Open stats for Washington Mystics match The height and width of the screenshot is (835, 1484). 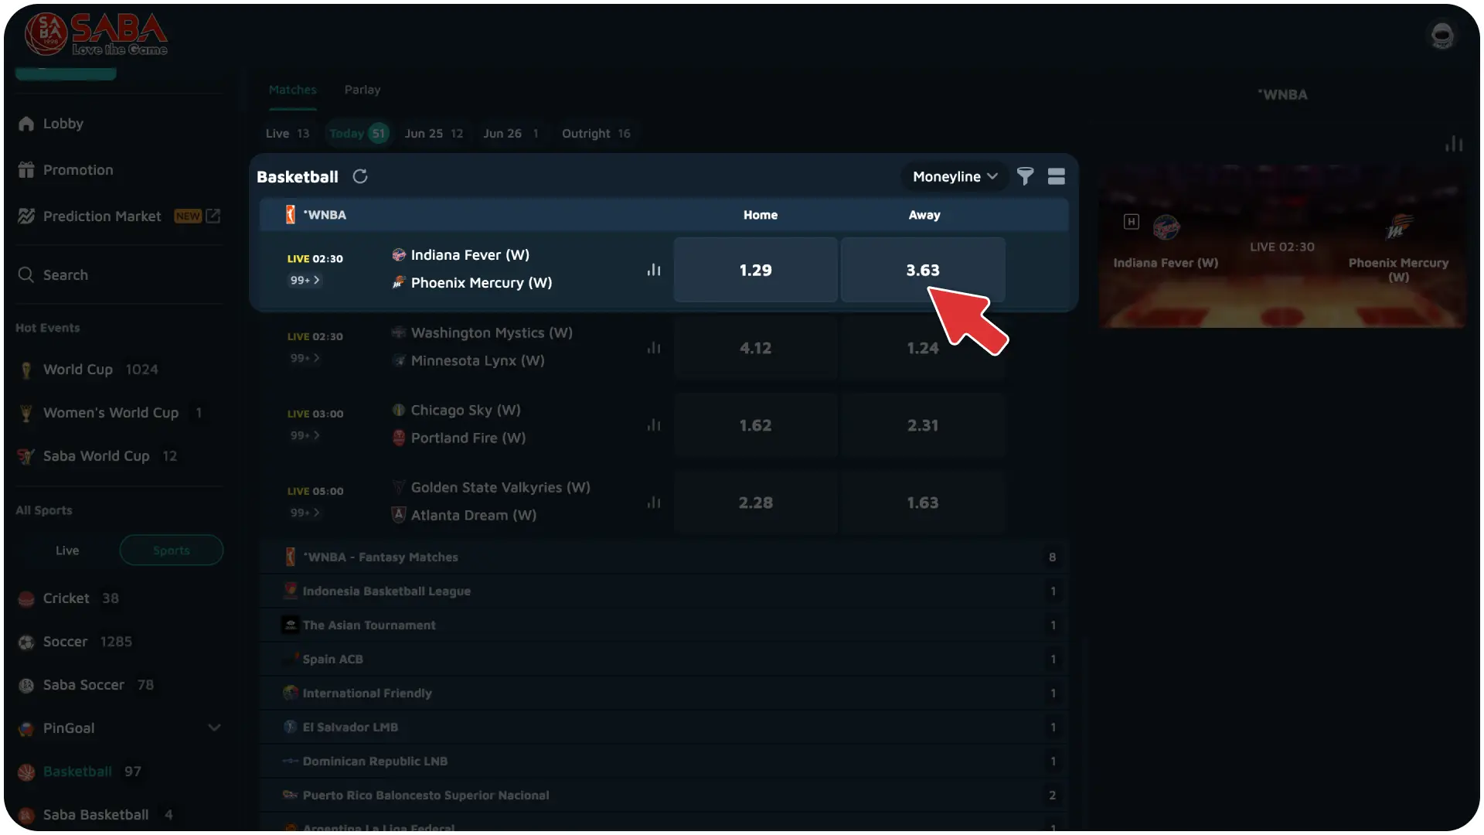pyautogui.click(x=654, y=348)
